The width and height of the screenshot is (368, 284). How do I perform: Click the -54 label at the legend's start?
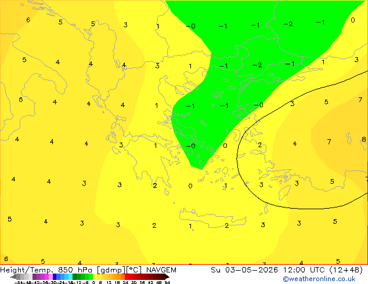pos(19,282)
